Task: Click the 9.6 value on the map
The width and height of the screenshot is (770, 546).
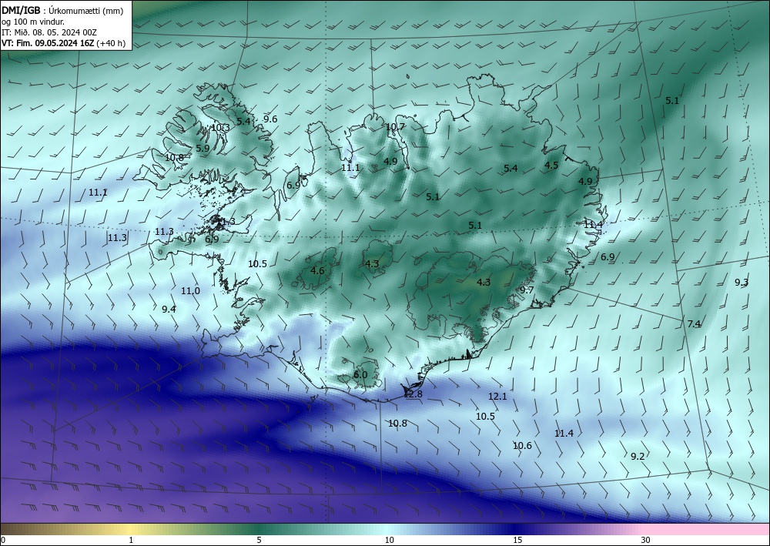Action: click(x=270, y=119)
